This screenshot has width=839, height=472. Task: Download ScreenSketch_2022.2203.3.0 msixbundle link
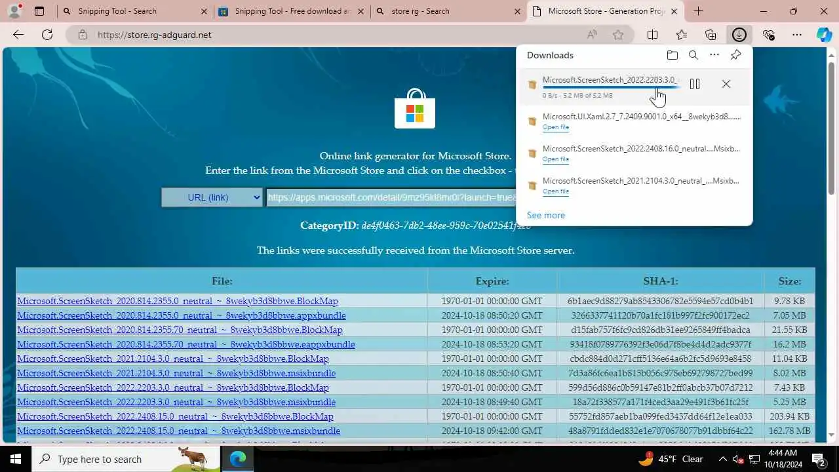click(176, 402)
